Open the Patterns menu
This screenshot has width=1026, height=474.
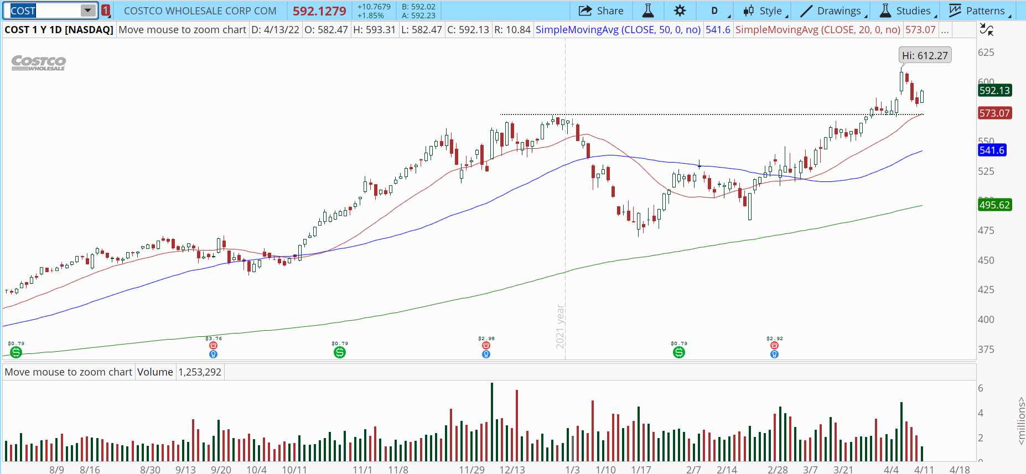coord(978,11)
